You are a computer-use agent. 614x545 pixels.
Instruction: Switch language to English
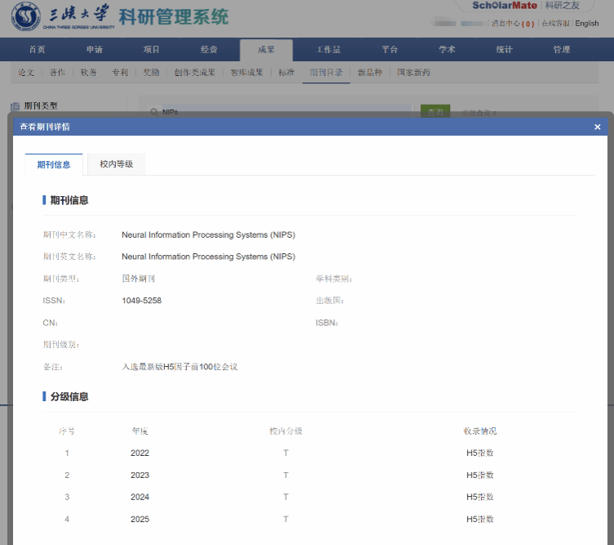(x=586, y=24)
